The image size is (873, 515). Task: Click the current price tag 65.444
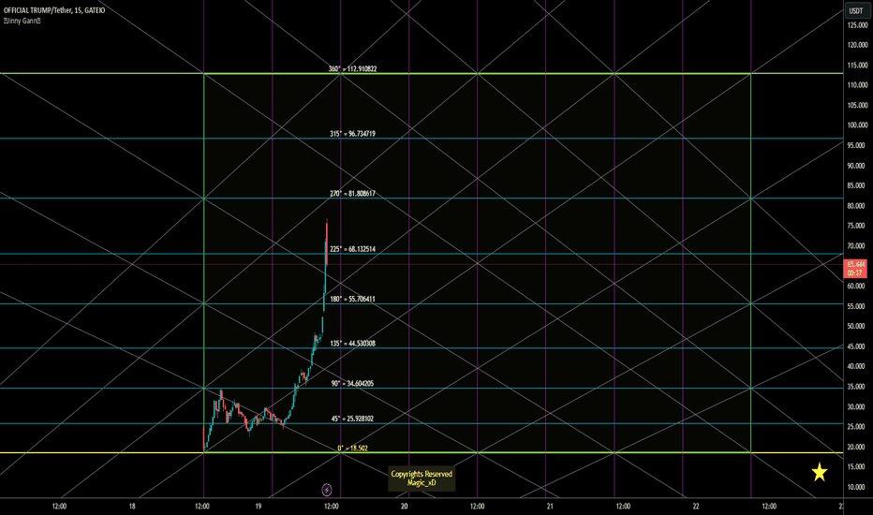(855, 269)
